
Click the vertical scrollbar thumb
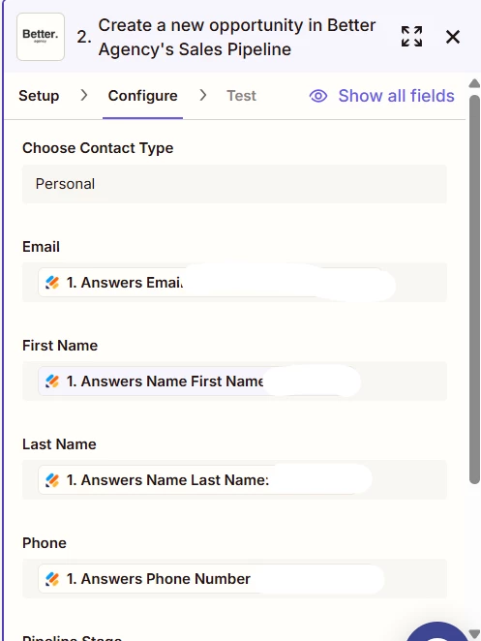[x=474, y=290]
